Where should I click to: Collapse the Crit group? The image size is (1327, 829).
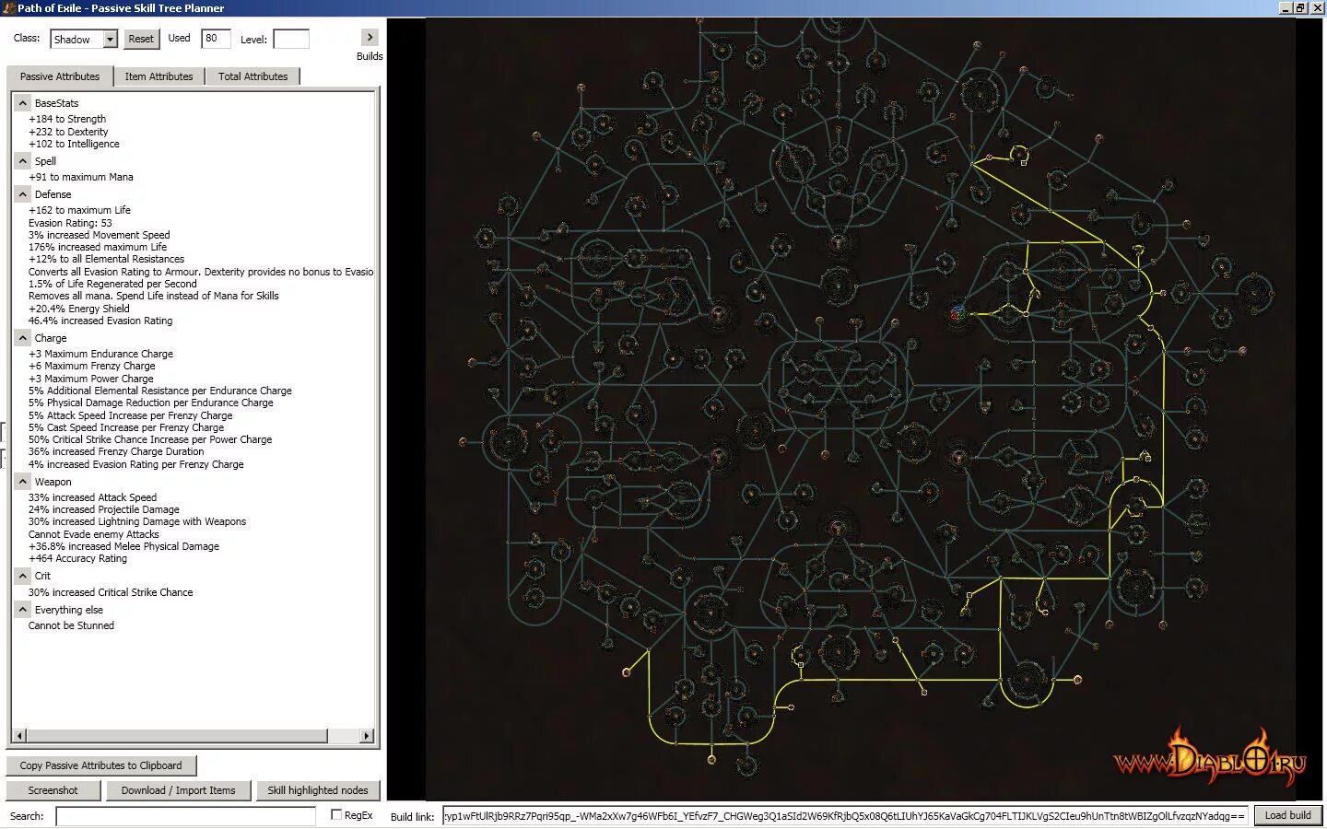(23, 576)
